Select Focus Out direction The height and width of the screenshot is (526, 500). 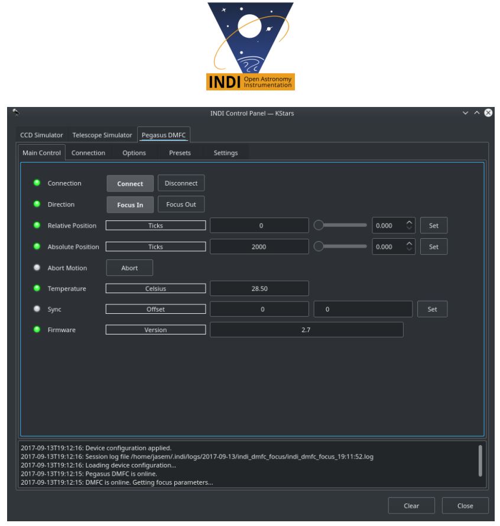[181, 204]
